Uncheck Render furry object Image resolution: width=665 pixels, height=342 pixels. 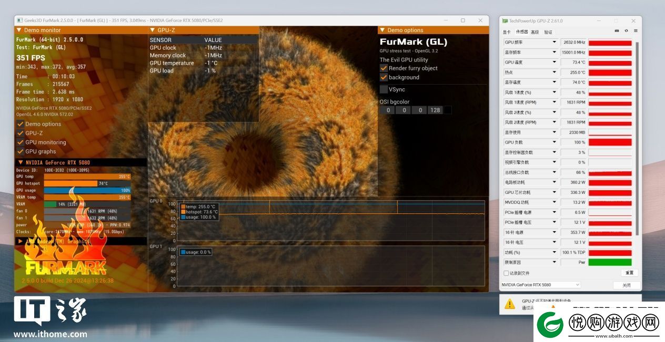click(x=384, y=68)
